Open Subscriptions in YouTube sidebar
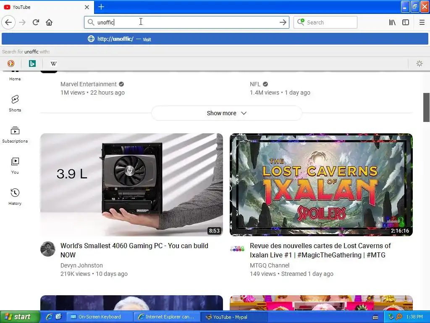 (x=15, y=134)
